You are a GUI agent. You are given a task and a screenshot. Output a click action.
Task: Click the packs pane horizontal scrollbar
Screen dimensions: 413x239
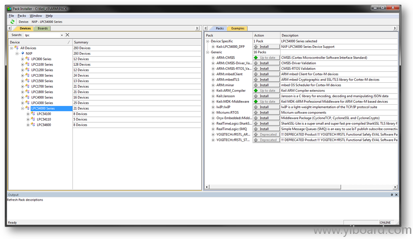pos(300,187)
